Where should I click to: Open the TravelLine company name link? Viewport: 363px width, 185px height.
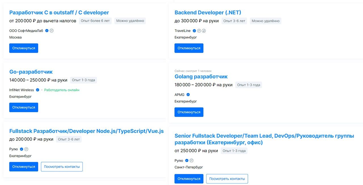182,31
